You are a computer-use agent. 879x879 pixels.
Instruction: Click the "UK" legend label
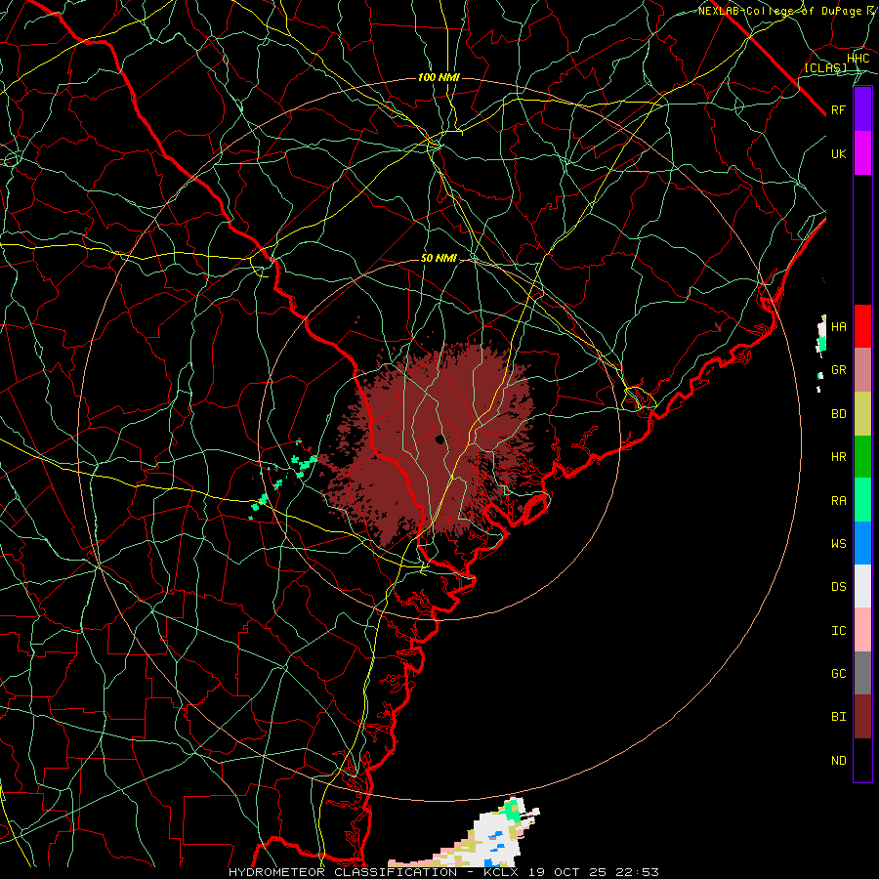click(838, 153)
